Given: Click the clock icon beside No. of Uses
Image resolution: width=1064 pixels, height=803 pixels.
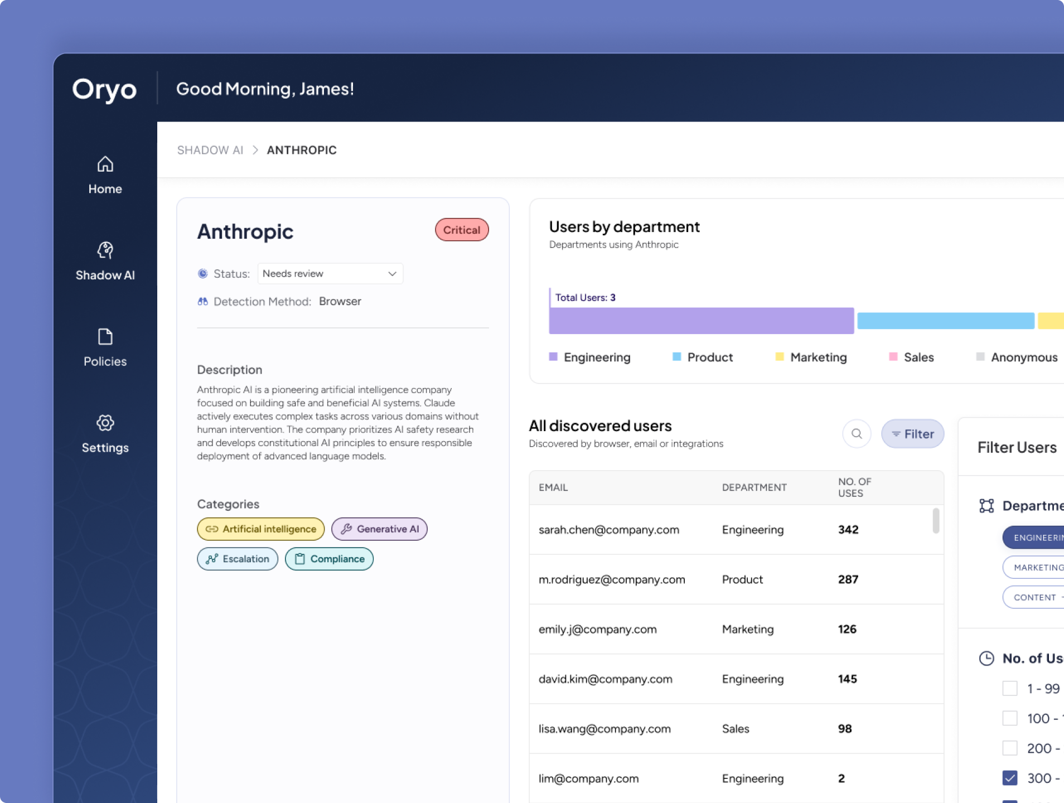Looking at the screenshot, I should [986, 658].
